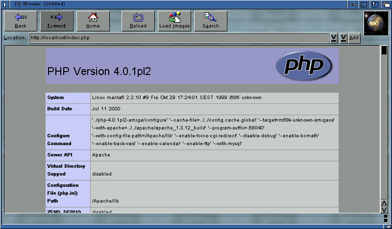Click the IBrowse (Untitled) title bar text
Viewport: 392px width, 229px height.
click(x=40, y=4)
